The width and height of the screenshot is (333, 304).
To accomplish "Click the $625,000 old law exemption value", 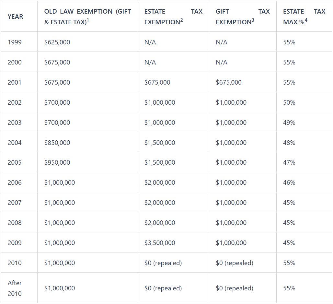I will (x=57, y=42).
